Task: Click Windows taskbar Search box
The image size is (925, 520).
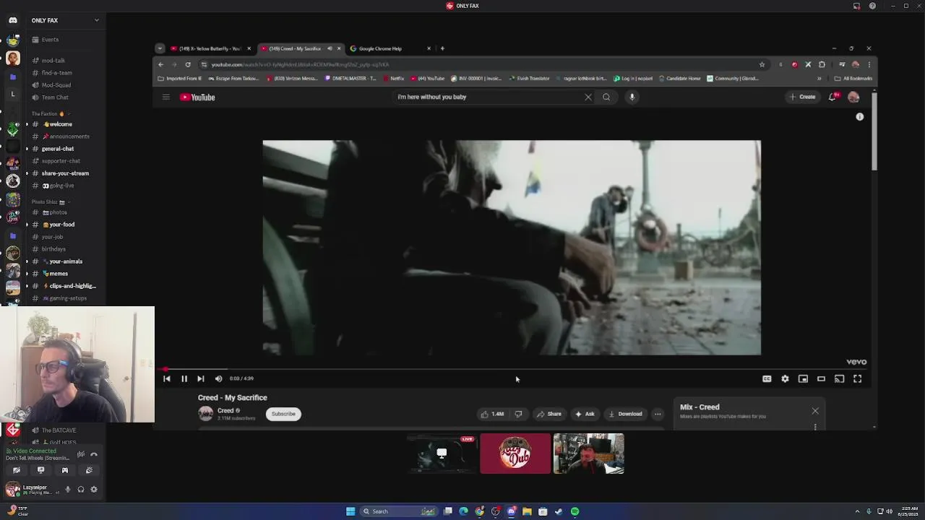Action: (400, 511)
